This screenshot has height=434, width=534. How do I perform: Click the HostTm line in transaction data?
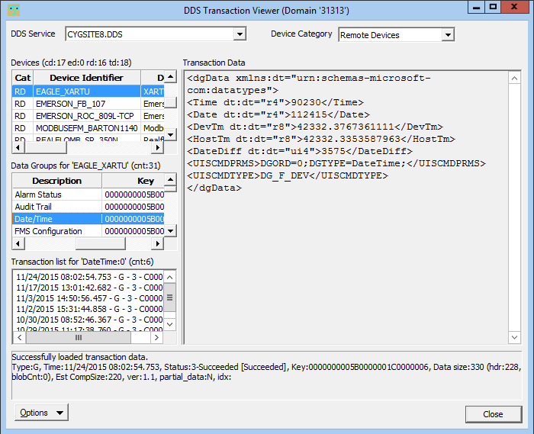(321, 139)
